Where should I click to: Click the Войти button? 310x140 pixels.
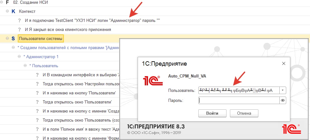(212, 113)
